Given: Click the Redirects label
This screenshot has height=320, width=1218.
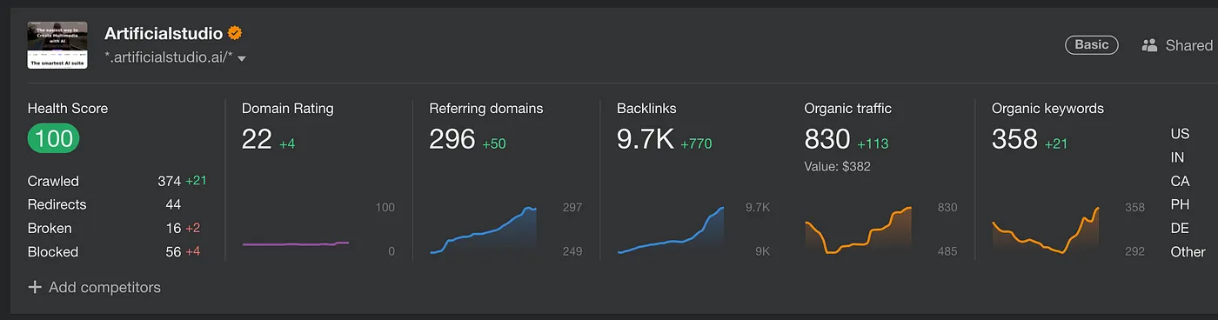Looking at the screenshot, I should (57, 204).
